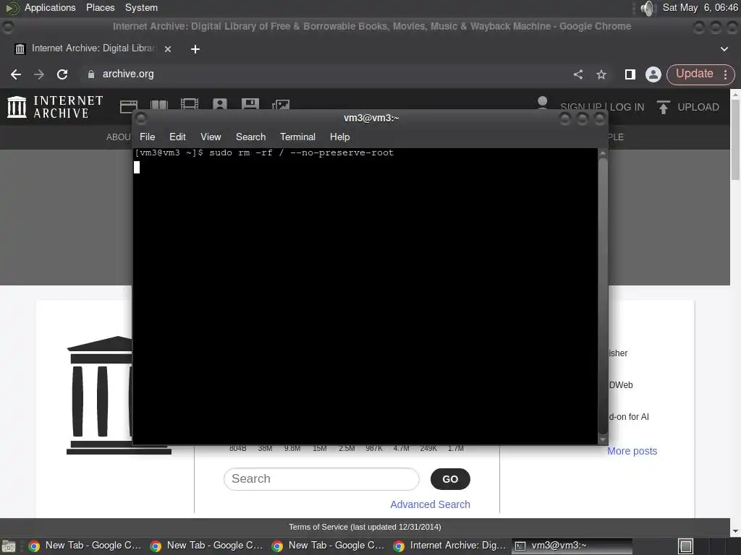Click the lock icon beside archive.org

point(90,74)
